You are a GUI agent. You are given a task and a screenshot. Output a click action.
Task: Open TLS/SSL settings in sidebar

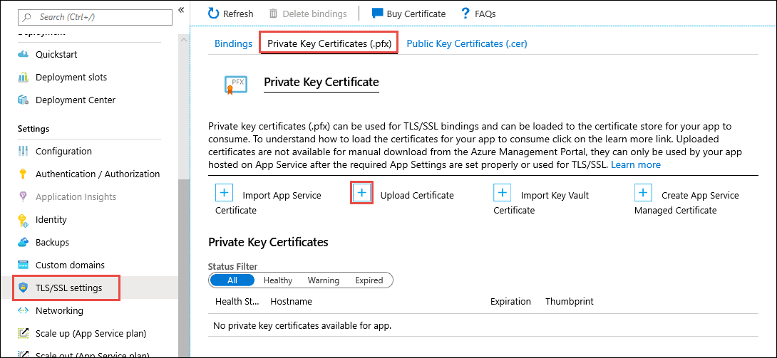click(68, 288)
